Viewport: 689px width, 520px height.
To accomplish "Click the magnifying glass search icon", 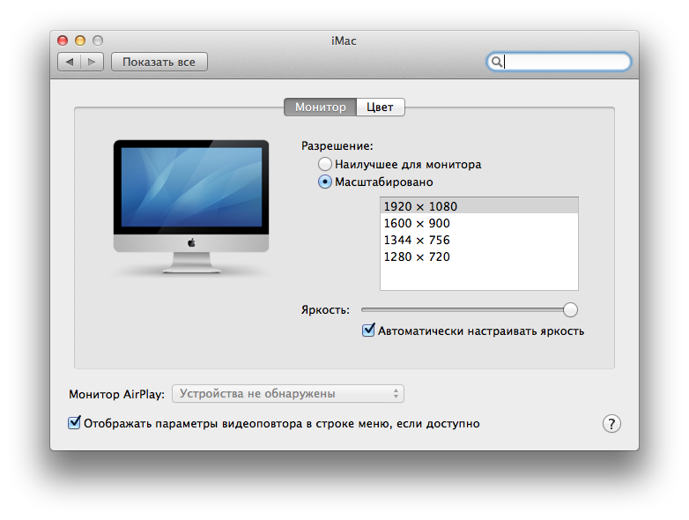I will click(496, 62).
